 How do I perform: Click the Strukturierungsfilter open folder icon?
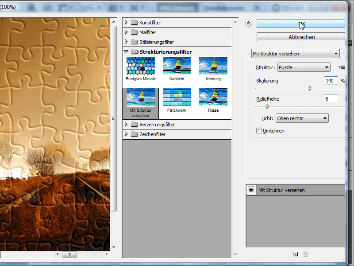135,51
